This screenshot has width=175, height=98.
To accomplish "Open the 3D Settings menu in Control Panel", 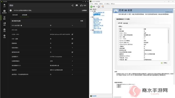I will pyautogui.click(x=107, y=4).
